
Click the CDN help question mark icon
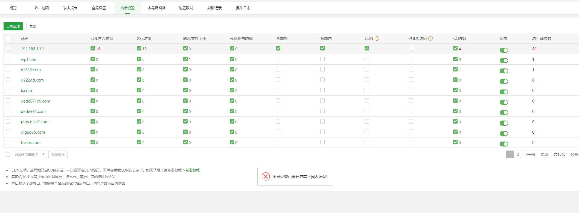(377, 38)
